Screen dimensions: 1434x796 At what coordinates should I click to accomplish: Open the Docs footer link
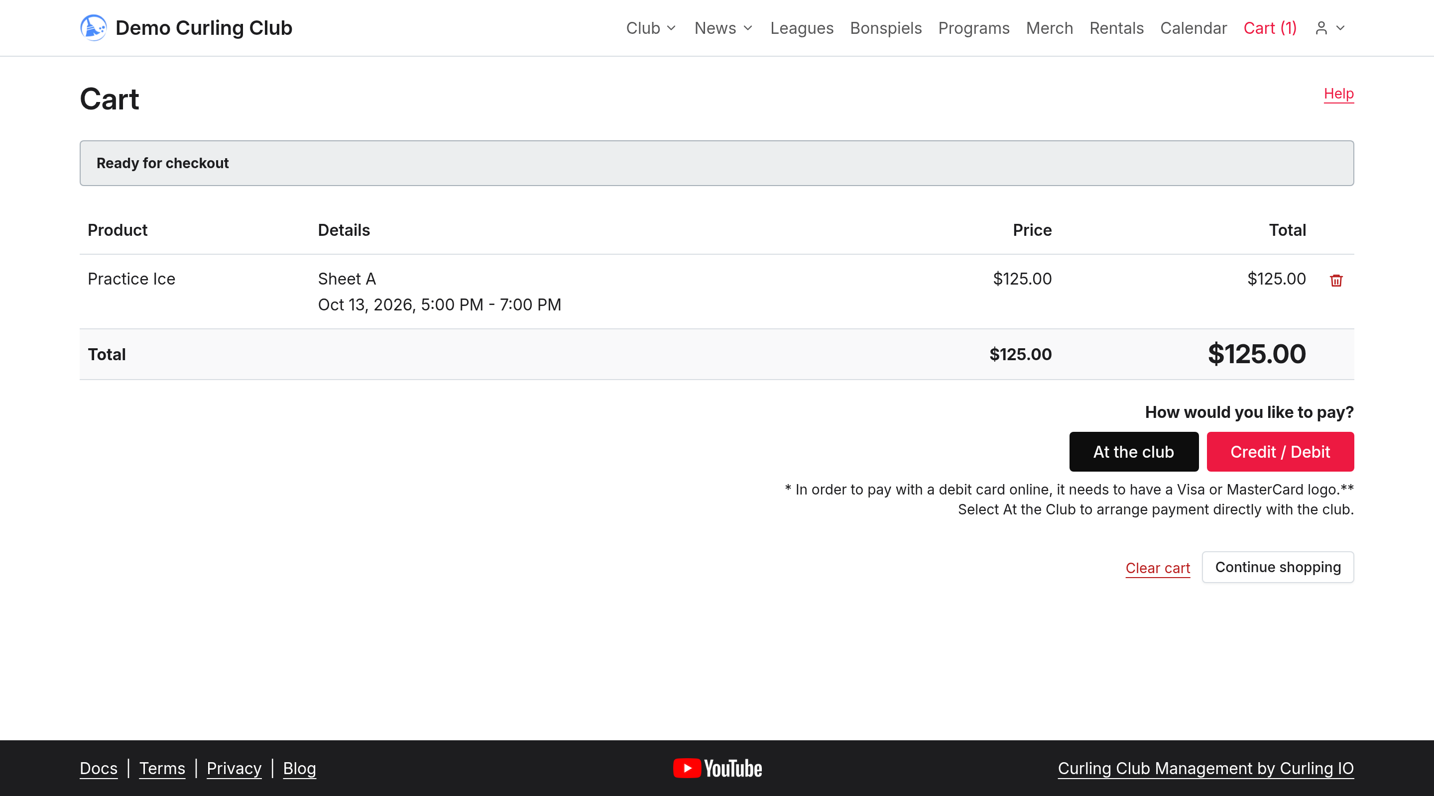coord(99,768)
